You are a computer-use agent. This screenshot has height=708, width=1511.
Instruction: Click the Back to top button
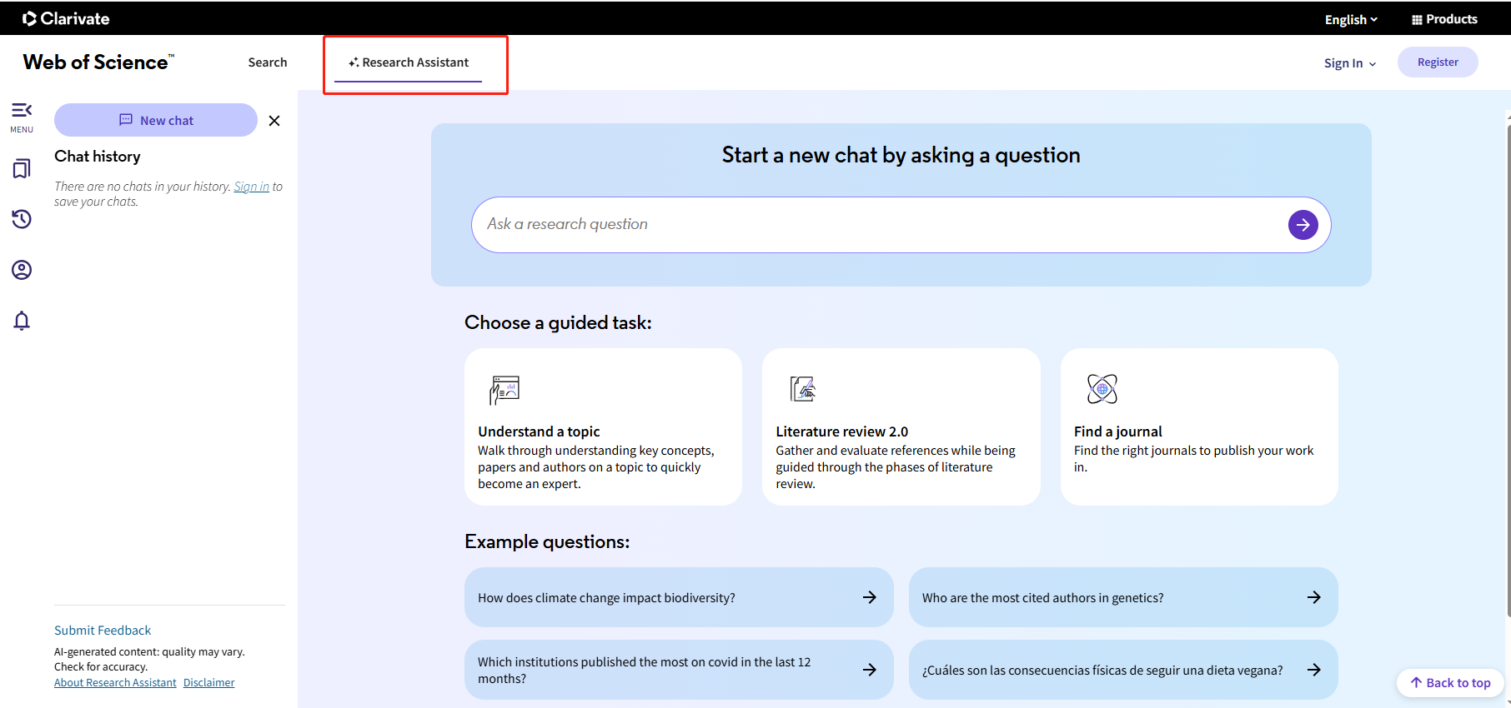pos(1450,683)
